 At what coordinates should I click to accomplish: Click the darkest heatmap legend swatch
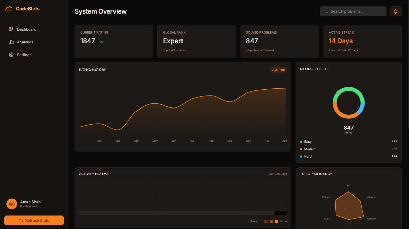pos(266,221)
